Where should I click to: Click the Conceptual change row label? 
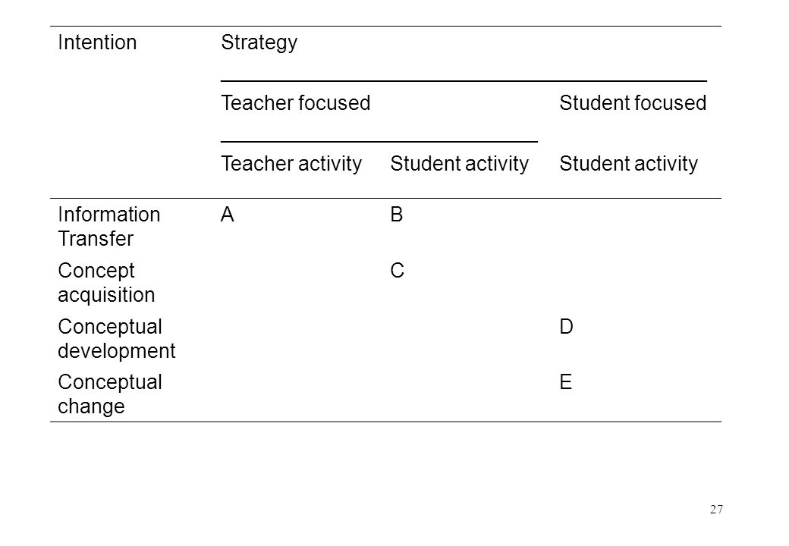(110, 394)
